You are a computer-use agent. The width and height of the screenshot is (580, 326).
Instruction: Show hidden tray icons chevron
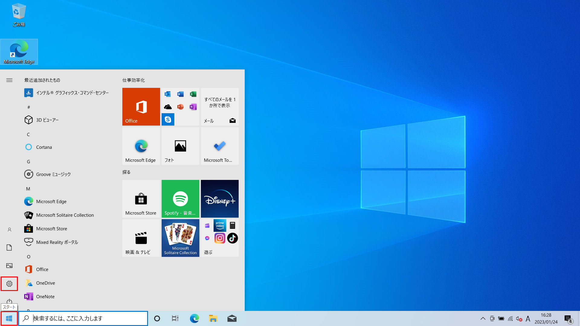coord(483,318)
